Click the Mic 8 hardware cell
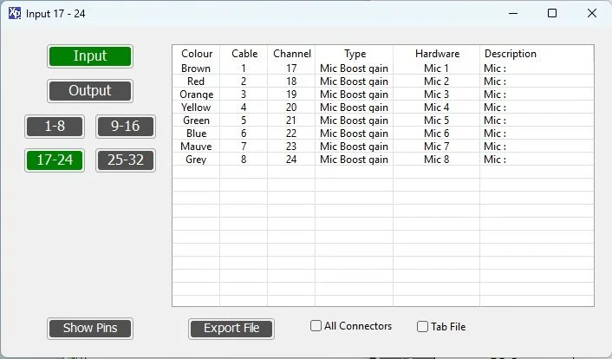The width and height of the screenshot is (612, 359). 436,160
